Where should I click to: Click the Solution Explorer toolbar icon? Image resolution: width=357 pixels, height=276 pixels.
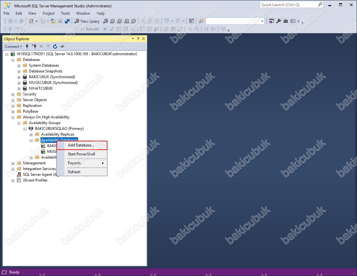[271, 21]
